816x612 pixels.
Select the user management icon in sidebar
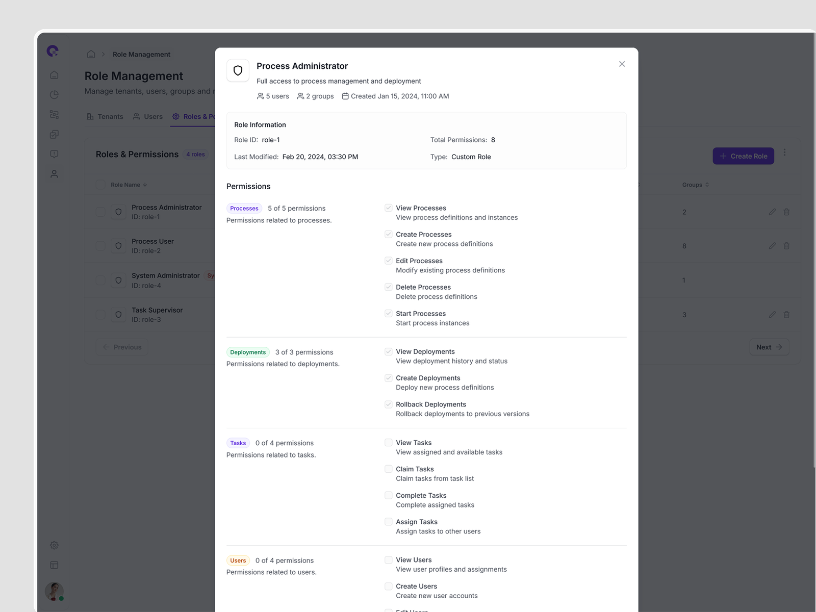[54, 173]
